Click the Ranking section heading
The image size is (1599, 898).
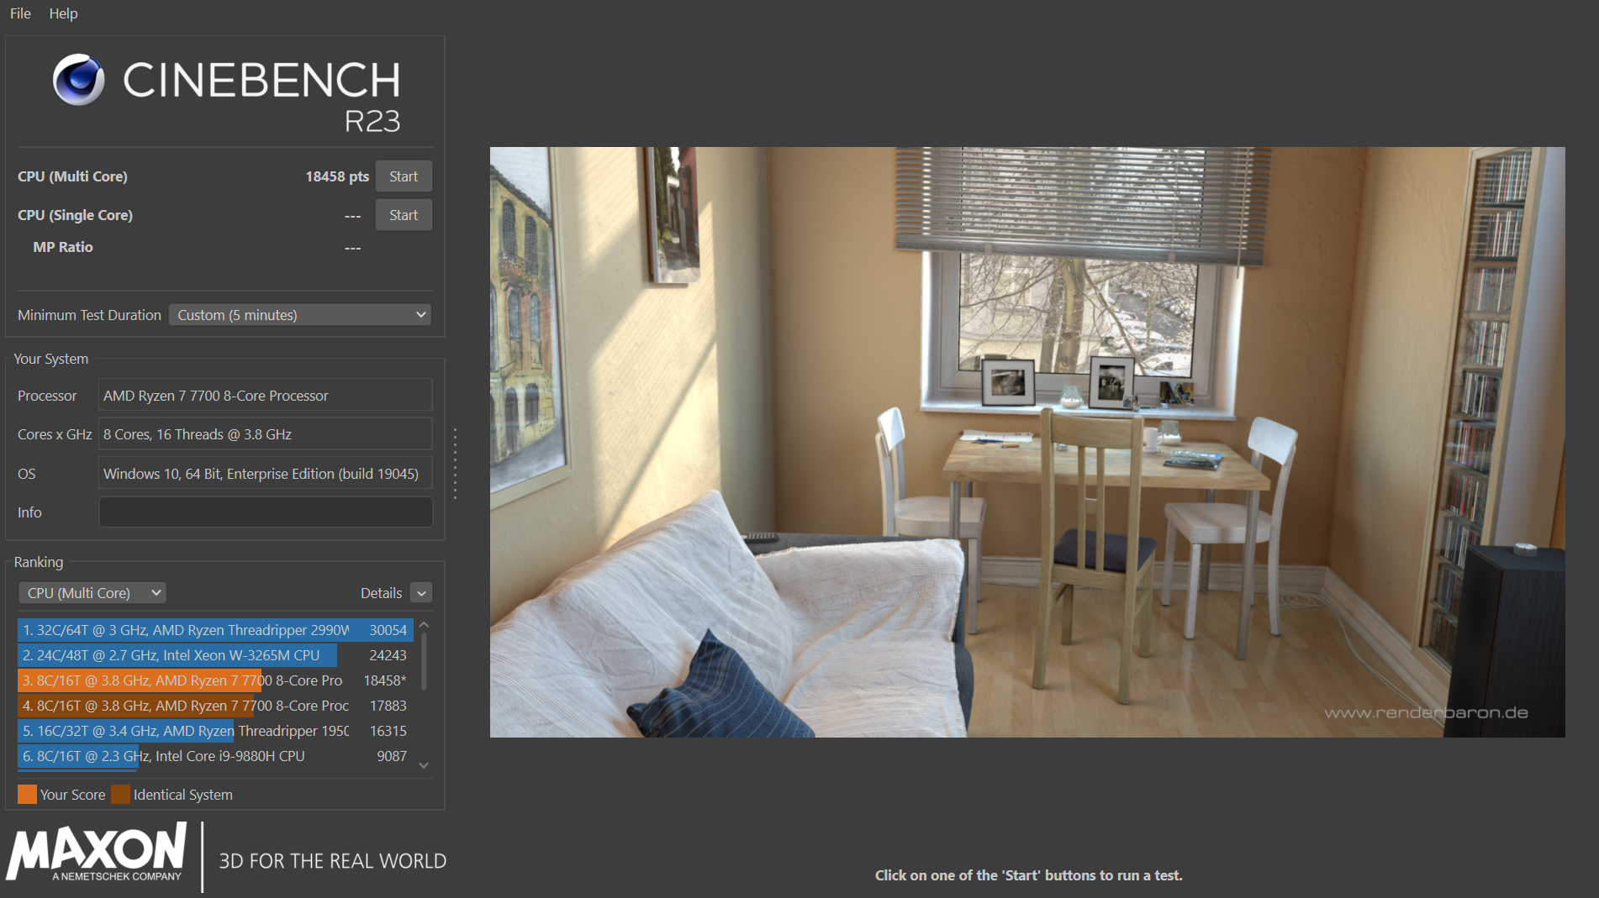coord(39,562)
